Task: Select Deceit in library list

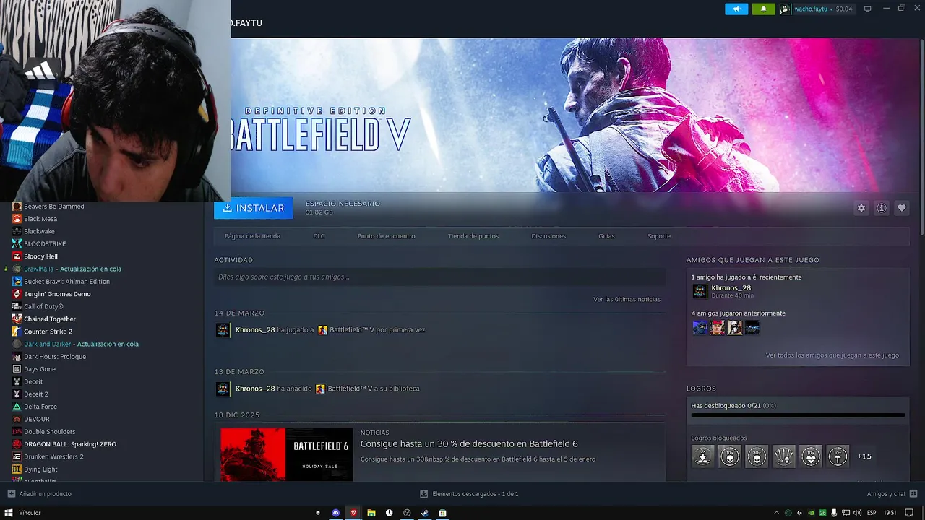Action: pyautogui.click(x=33, y=381)
